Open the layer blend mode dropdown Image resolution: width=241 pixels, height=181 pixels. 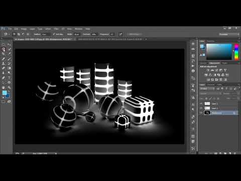(x=211, y=94)
